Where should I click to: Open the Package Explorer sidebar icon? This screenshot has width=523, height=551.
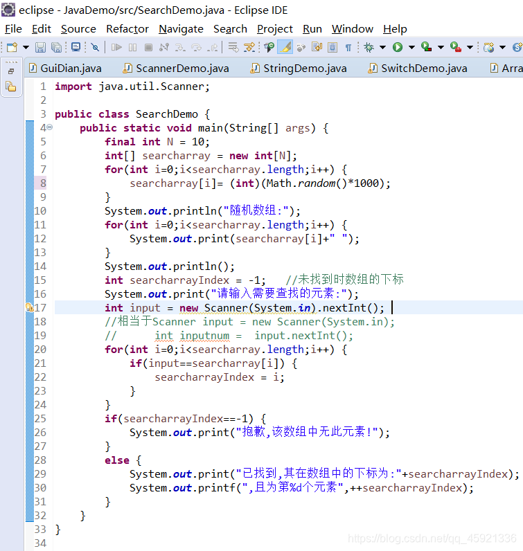[x=11, y=86]
